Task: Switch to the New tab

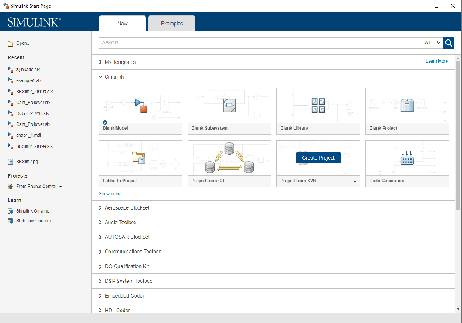Action: 123,23
